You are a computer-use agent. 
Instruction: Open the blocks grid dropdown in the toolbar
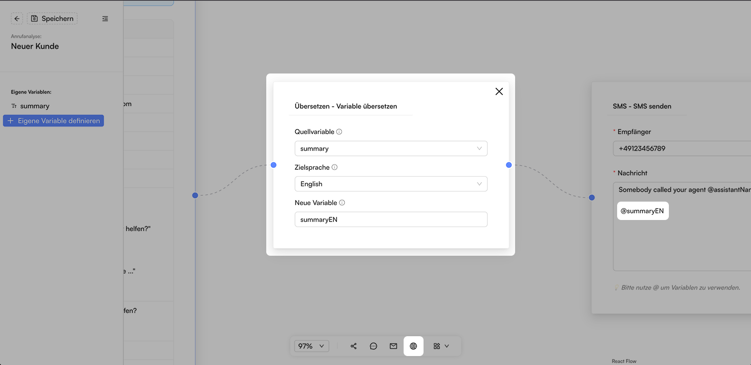pos(441,346)
